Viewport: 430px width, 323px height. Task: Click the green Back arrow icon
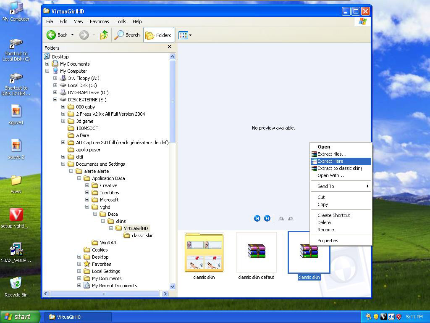click(52, 35)
